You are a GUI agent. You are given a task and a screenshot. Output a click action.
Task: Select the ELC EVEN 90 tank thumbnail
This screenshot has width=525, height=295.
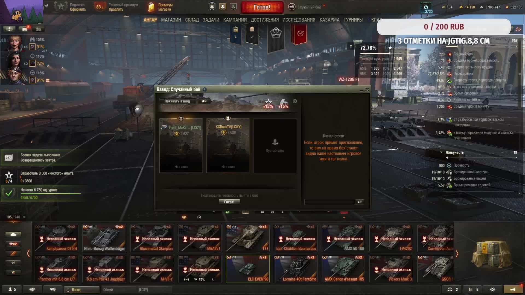tap(248, 269)
